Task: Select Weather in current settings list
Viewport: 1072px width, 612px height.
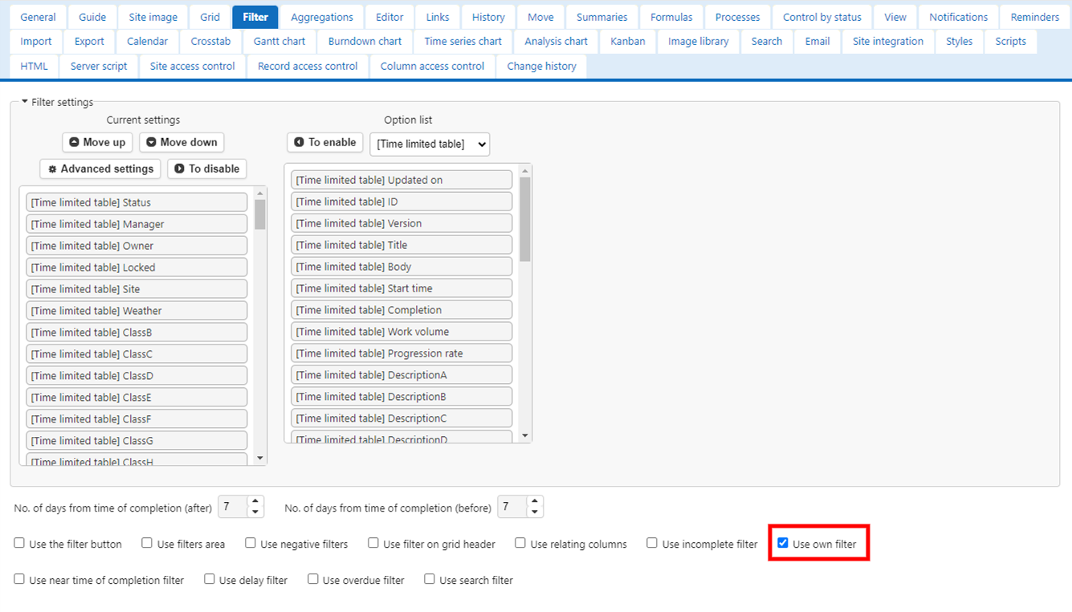Action: (x=137, y=311)
